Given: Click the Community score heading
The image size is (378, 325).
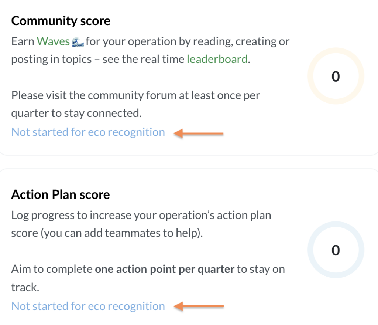Looking at the screenshot, I should (x=61, y=21).
